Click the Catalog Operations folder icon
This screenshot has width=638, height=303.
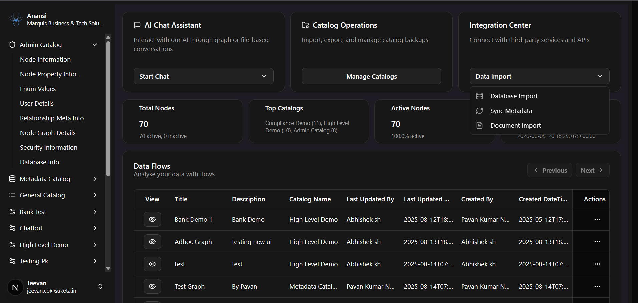click(x=305, y=25)
